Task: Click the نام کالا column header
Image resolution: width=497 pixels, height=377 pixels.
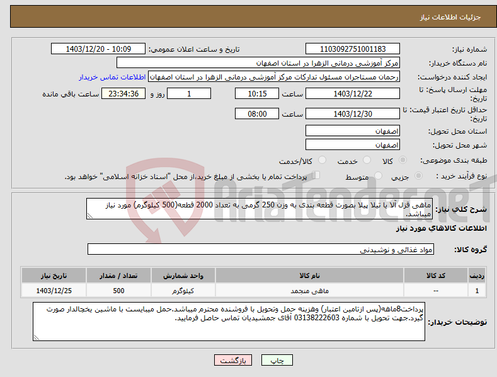Action: 309,275
